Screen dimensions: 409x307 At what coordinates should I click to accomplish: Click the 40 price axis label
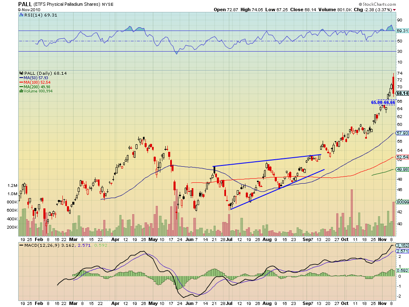click(399, 224)
